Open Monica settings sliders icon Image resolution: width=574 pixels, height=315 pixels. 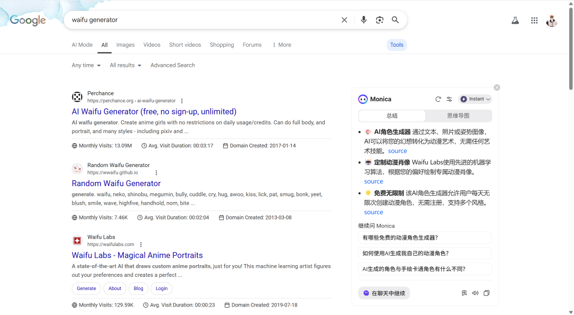click(x=449, y=99)
